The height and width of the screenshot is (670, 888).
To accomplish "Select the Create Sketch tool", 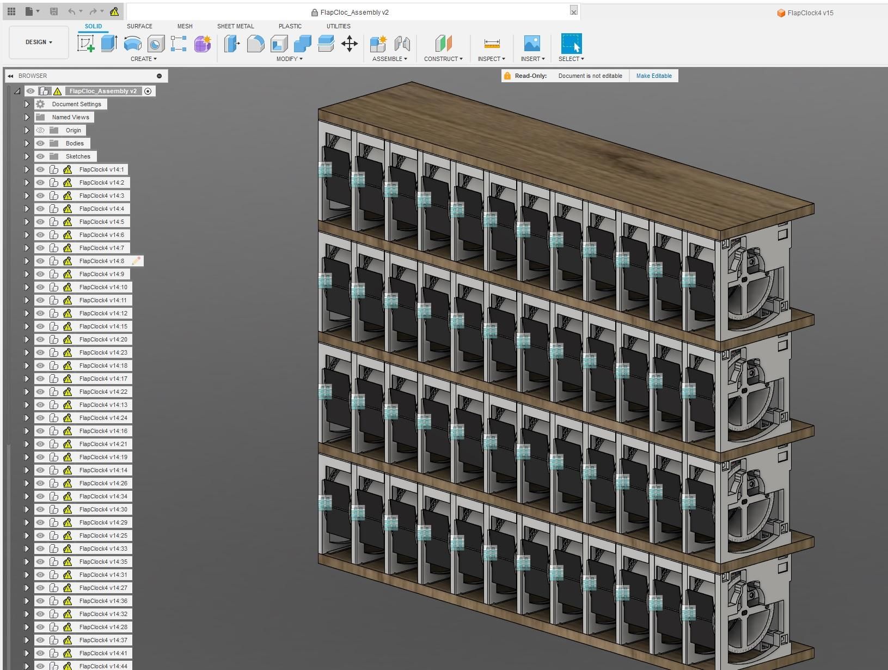I will [85, 44].
